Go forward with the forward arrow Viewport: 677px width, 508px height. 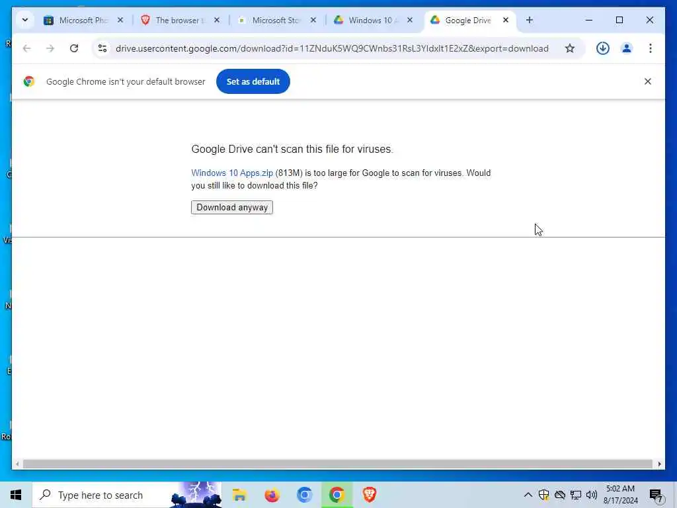pyautogui.click(x=50, y=48)
